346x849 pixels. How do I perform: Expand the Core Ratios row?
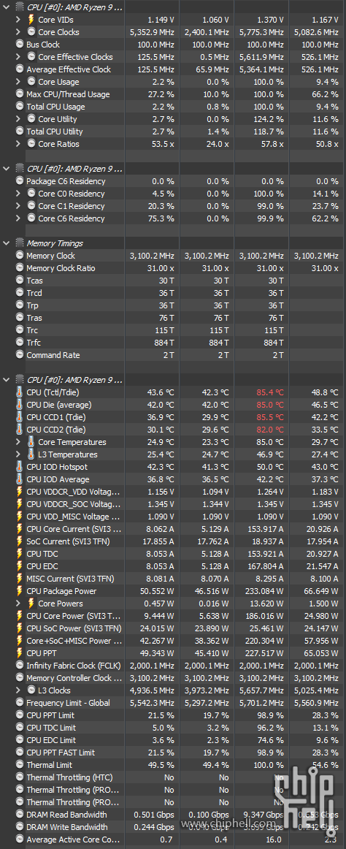click(18, 144)
